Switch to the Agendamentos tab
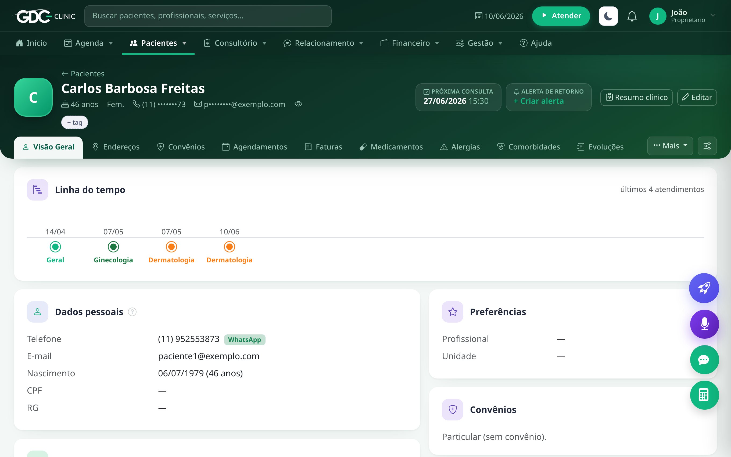The image size is (731, 457). [254, 147]
